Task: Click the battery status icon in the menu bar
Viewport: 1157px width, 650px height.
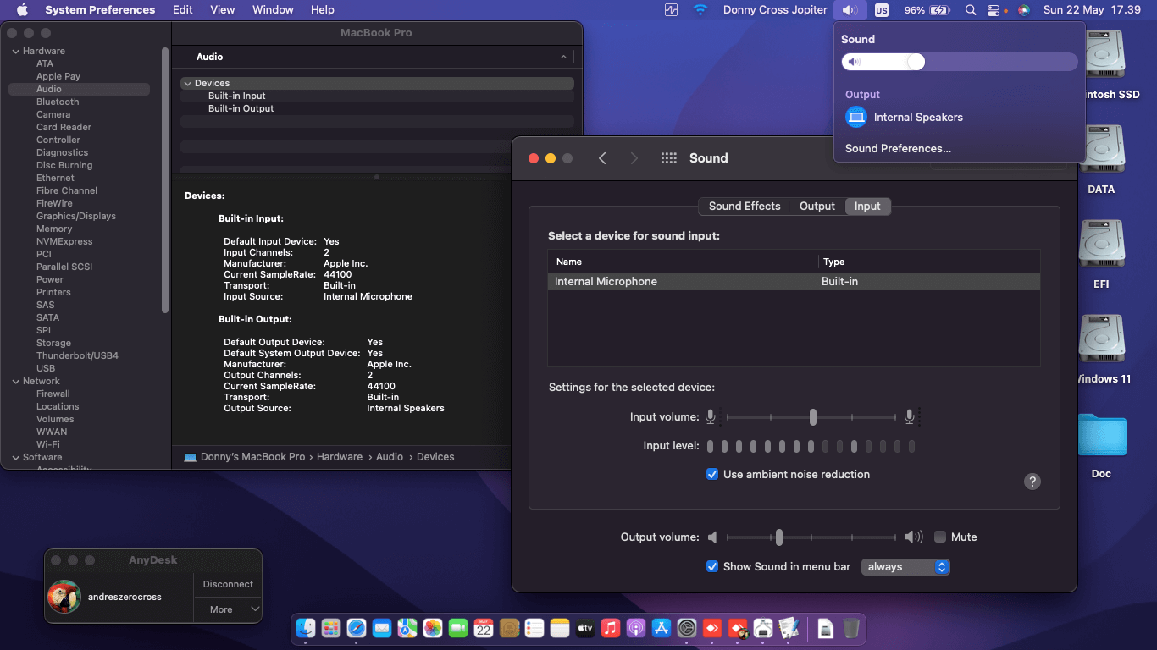Action: tap(939, 10)
